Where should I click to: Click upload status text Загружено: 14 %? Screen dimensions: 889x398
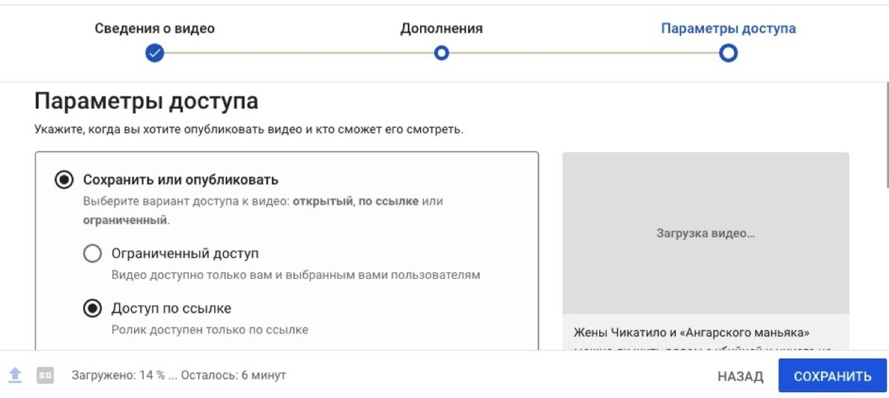[x=179, y=375]
